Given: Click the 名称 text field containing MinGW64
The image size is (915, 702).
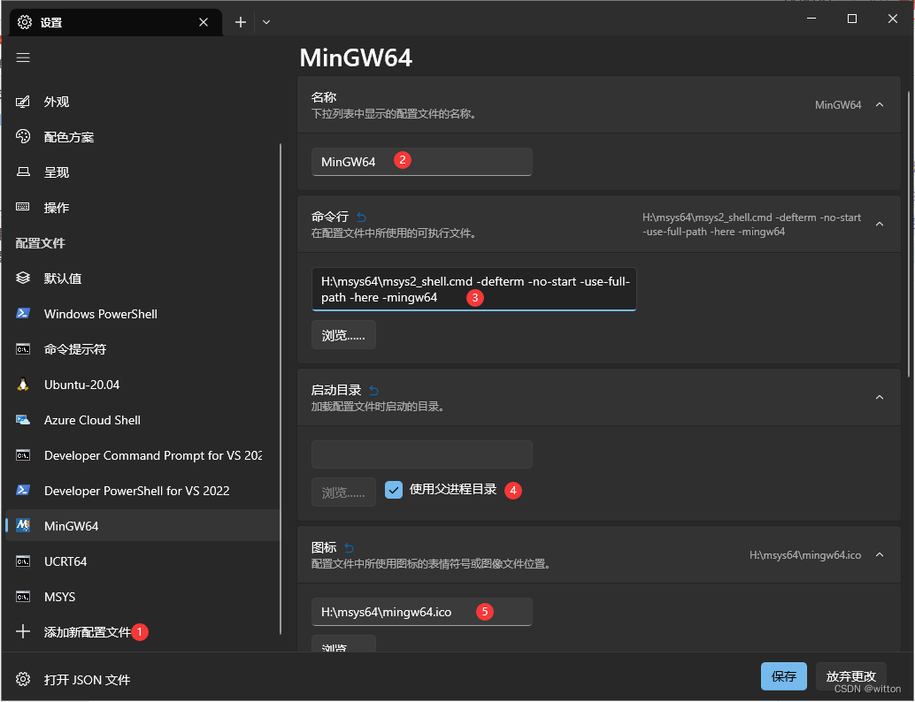Looking at the screenshot, I should pyautogui.click(x=421, y=162).
